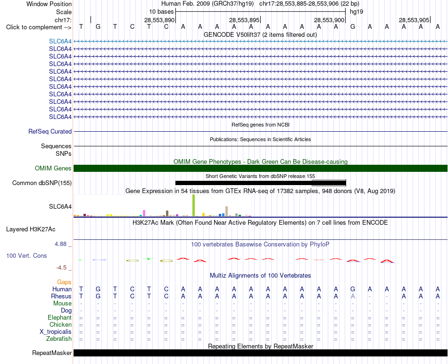The image size is (448, 364).
Task: Click the Sequences track label
Action: pyautogui.click(x=56, y=146)
